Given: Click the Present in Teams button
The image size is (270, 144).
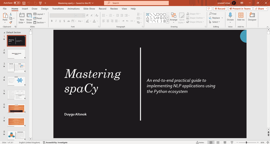Looking at the screenshot, I should coord(240,9).
